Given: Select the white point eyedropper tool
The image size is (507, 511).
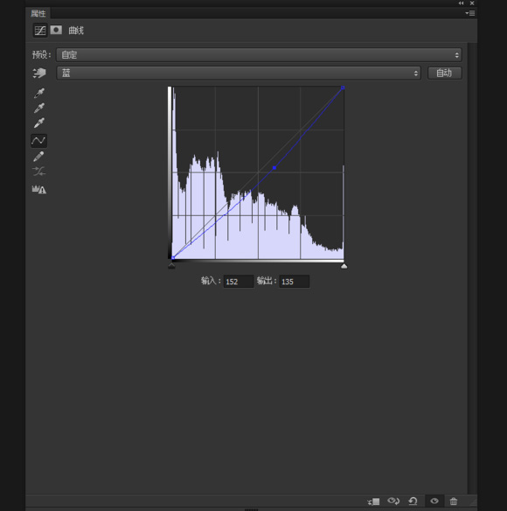Looking at the screenshot, I should click(x=39, y=122).
